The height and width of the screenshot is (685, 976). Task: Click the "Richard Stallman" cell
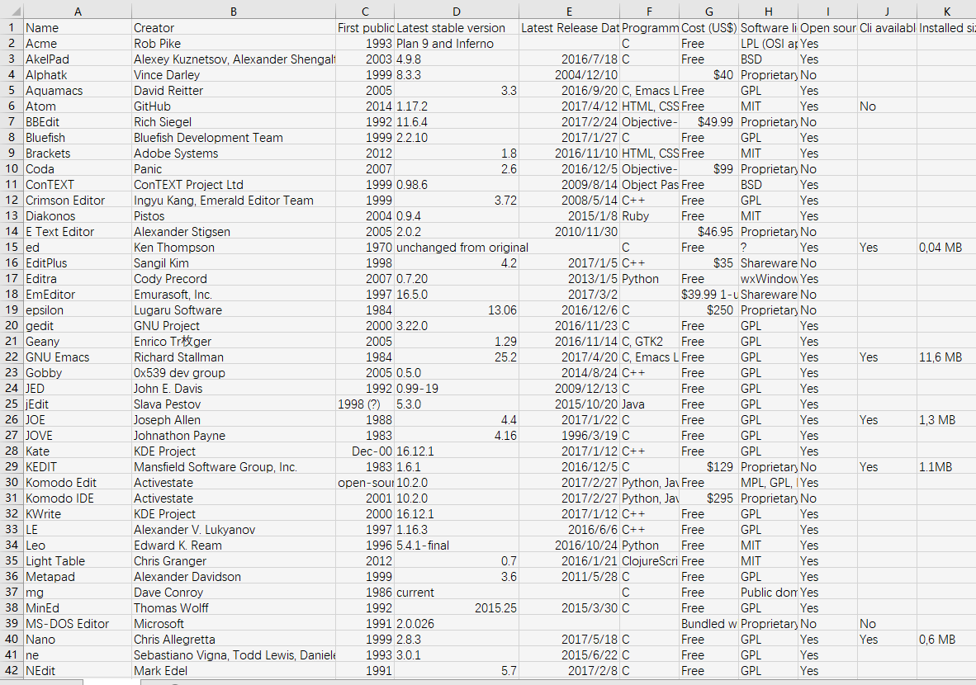(x=234, y=357)
